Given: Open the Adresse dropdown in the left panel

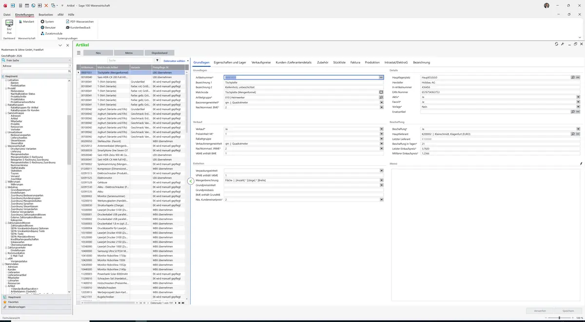Looking at the screenshot, I should point(70,65).
